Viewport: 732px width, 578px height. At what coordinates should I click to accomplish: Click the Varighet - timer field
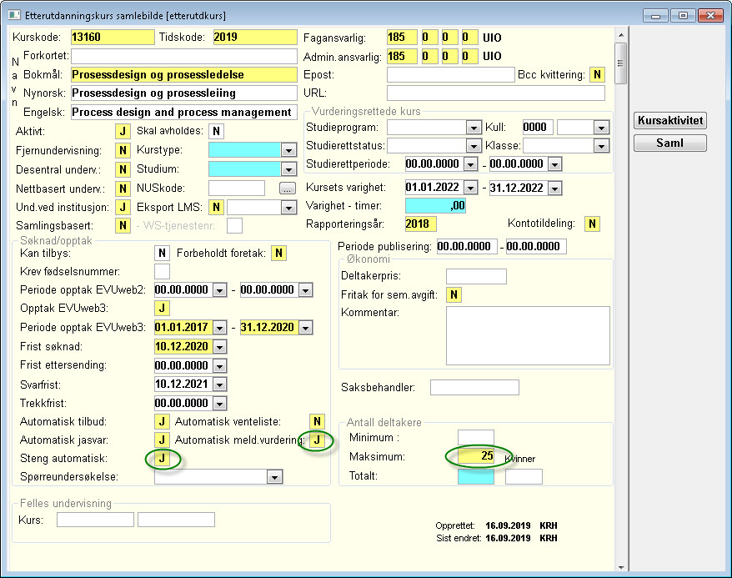[435, 205]
